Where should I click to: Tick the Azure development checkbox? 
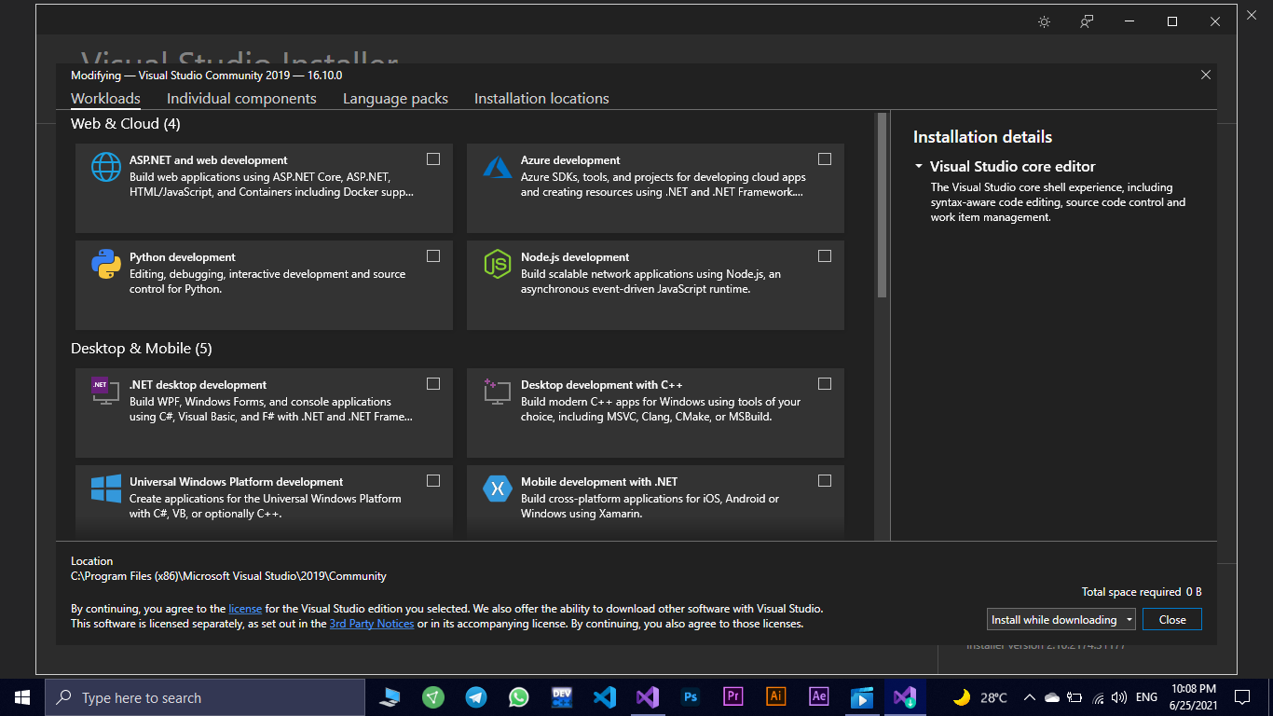click(825, 159)
